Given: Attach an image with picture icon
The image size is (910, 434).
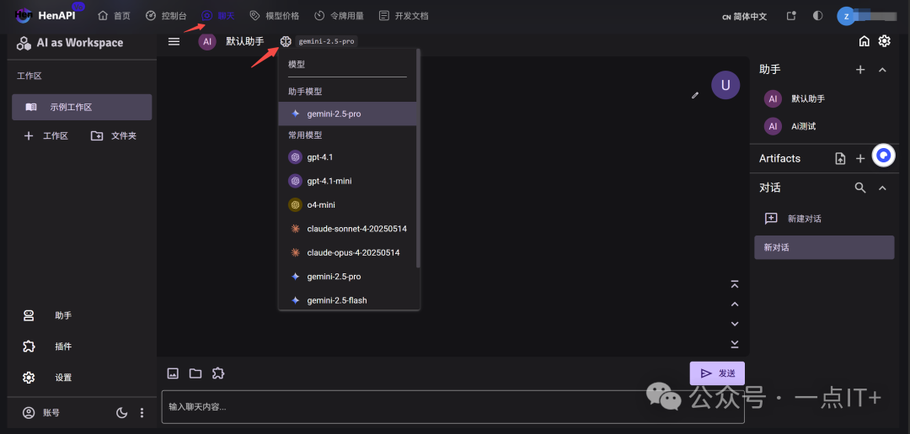Looking at the screenshot, I should click(x=173, y=373).
